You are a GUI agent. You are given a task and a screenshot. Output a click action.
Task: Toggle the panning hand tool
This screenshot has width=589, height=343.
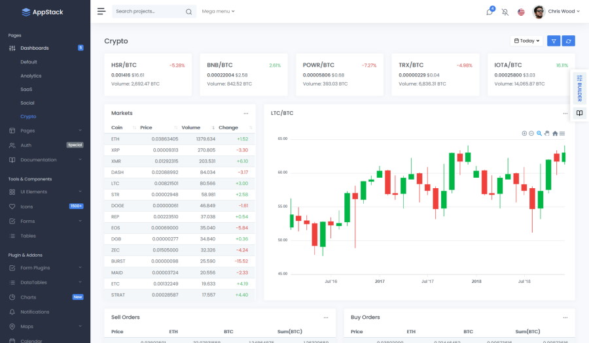tap(547, 133)
